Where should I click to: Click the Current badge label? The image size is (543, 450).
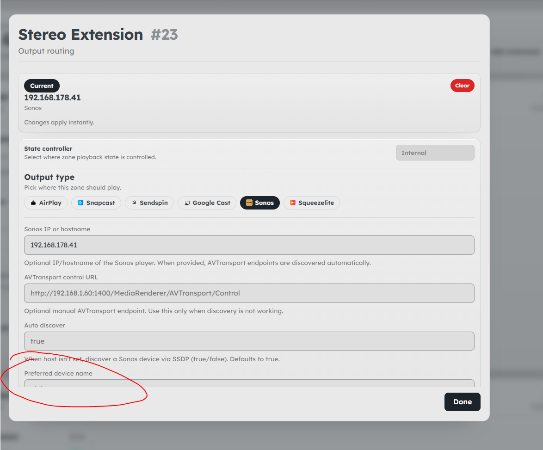click(42, 86)
